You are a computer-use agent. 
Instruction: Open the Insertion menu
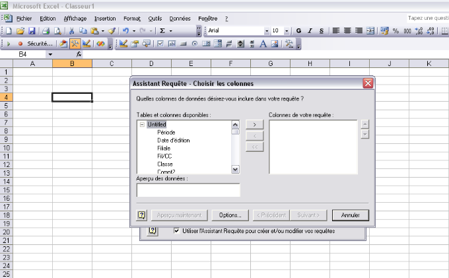pos(104,18)
